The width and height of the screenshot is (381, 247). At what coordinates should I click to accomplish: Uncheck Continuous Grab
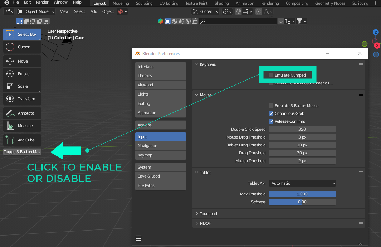(271, 113)
